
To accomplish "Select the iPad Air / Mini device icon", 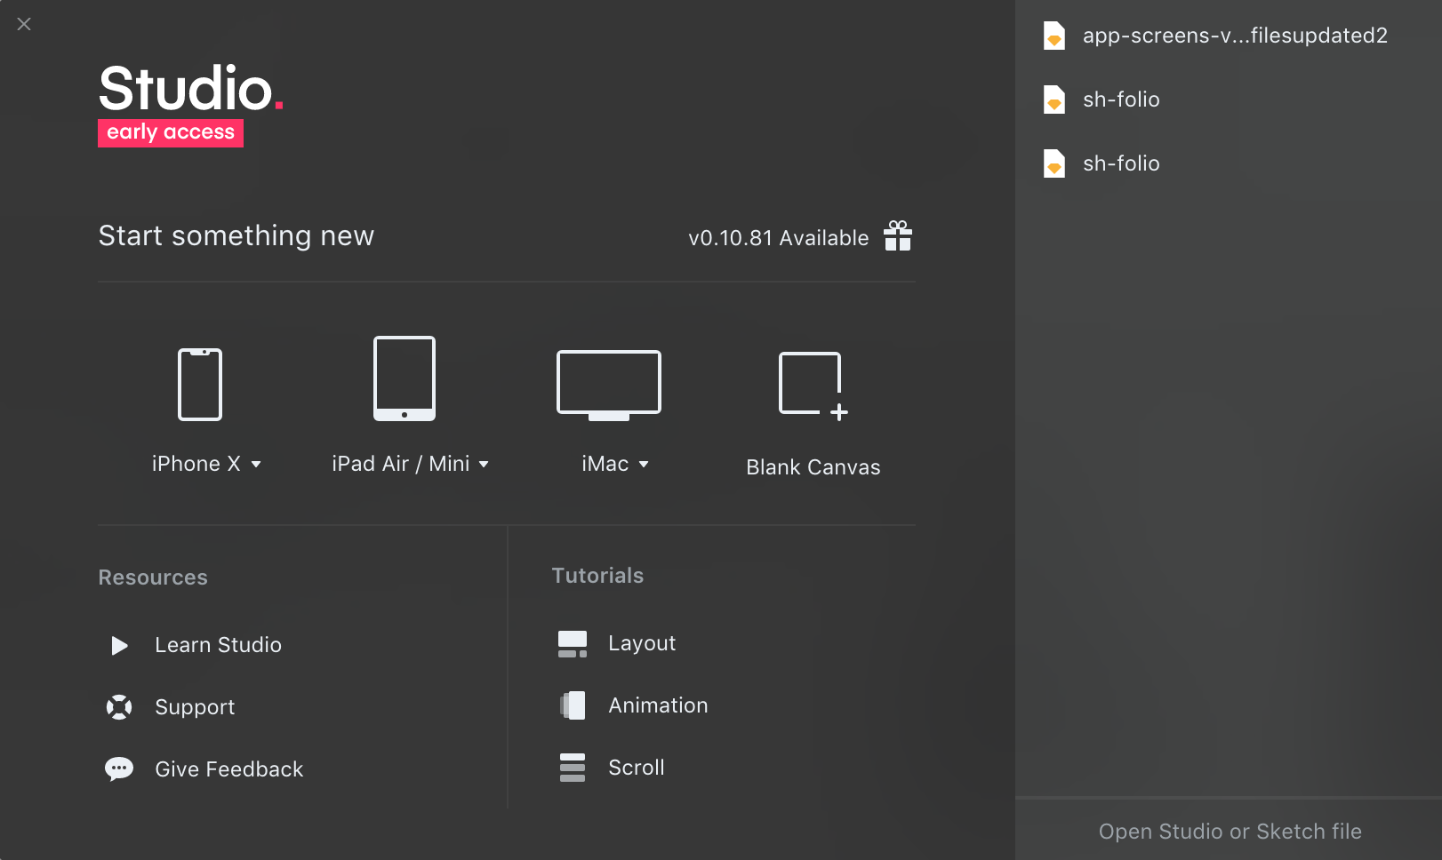I will point(405,378).
